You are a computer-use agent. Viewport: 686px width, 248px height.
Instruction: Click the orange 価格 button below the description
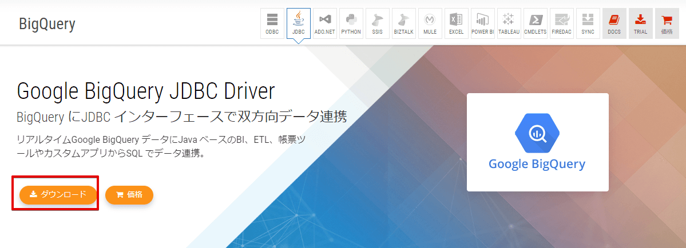pos(129,195)
